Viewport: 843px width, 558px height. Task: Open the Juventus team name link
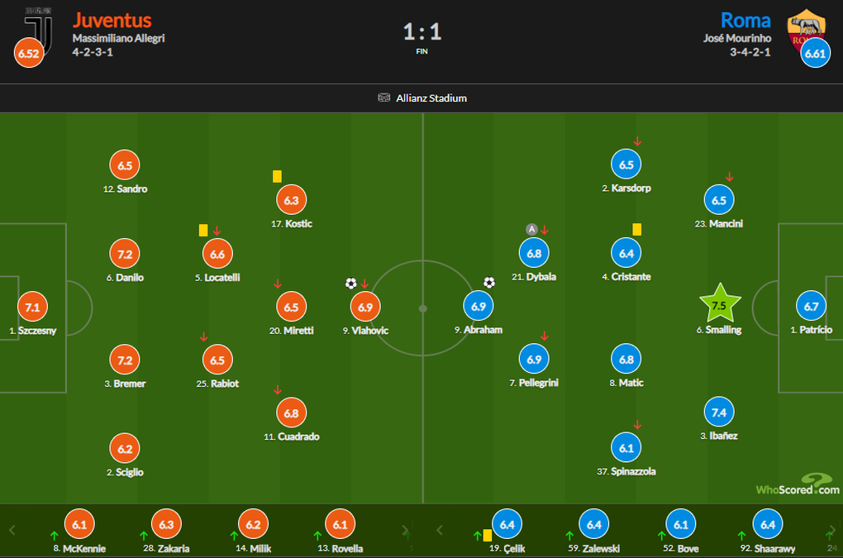112,21
